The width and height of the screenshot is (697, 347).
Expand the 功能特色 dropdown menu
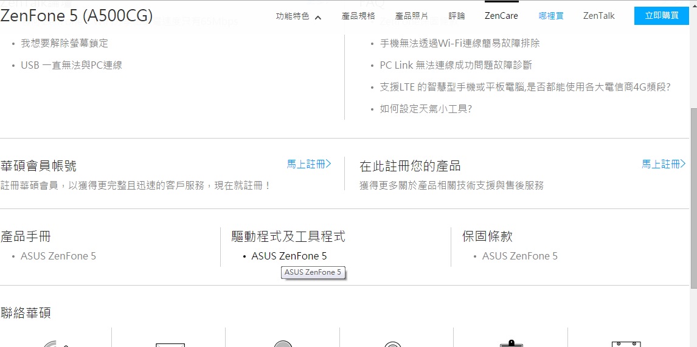pos(298,16)
